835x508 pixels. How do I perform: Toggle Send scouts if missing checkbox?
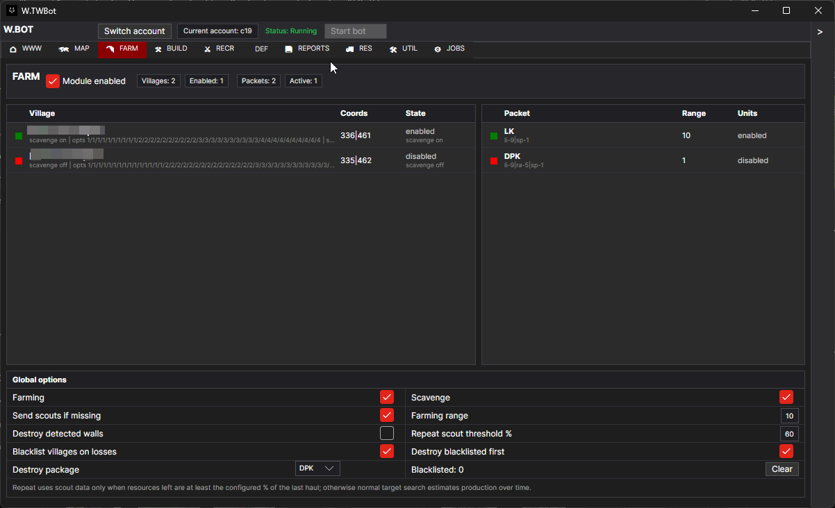(387, 415)
